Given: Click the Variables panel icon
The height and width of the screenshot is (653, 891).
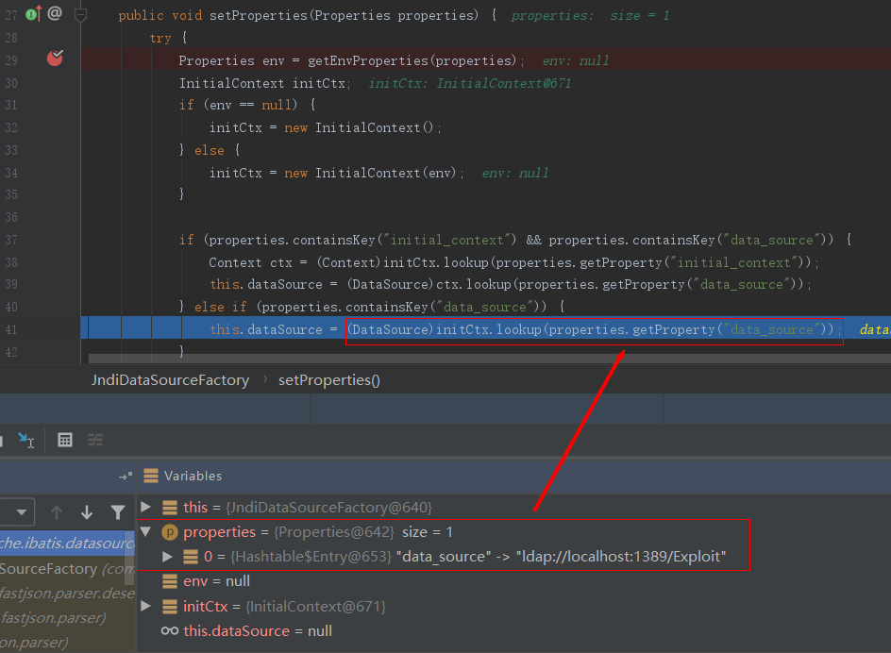Looking at the screenshot, I should [151, 476].
